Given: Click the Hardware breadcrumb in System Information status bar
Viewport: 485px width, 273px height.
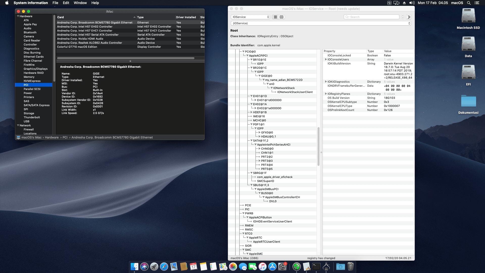Looking at the screenshot, I should click(52, 137).
